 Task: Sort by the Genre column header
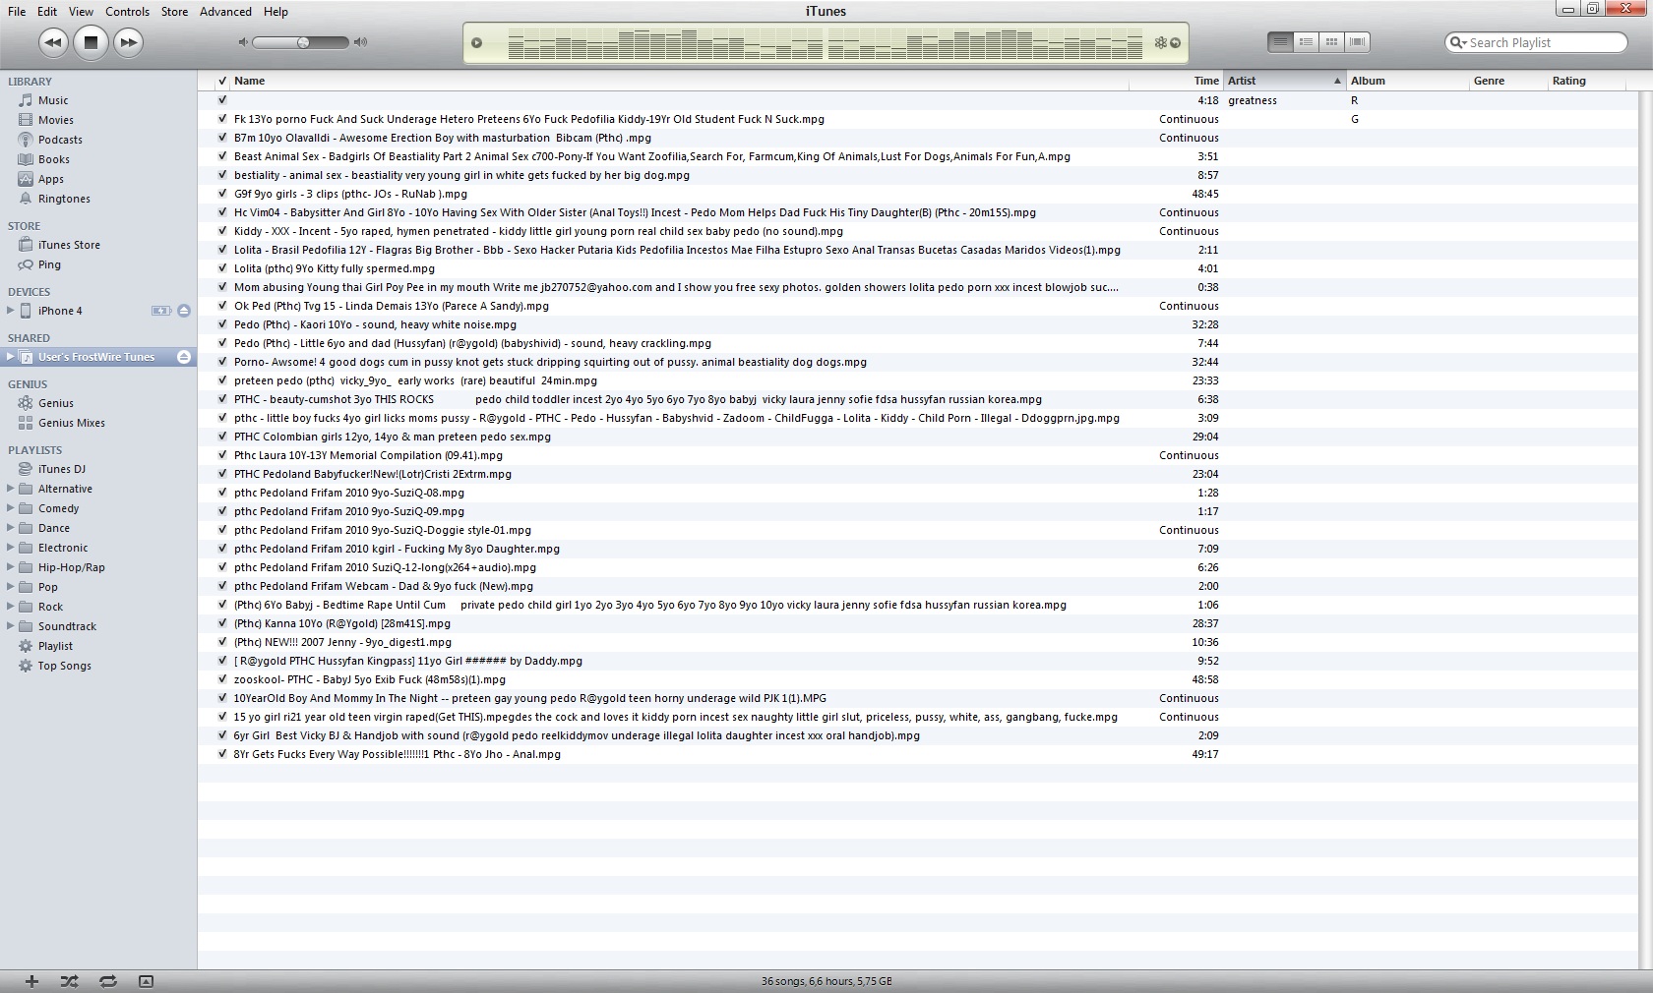point(1508,81)
